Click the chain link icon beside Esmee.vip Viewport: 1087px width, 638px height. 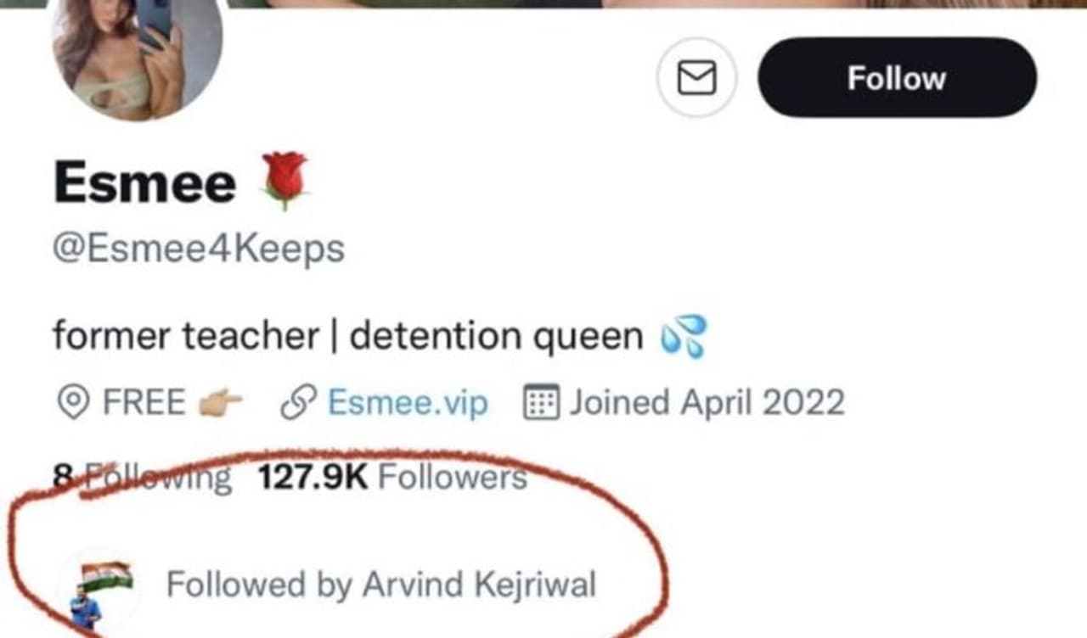tap(298, 402)
